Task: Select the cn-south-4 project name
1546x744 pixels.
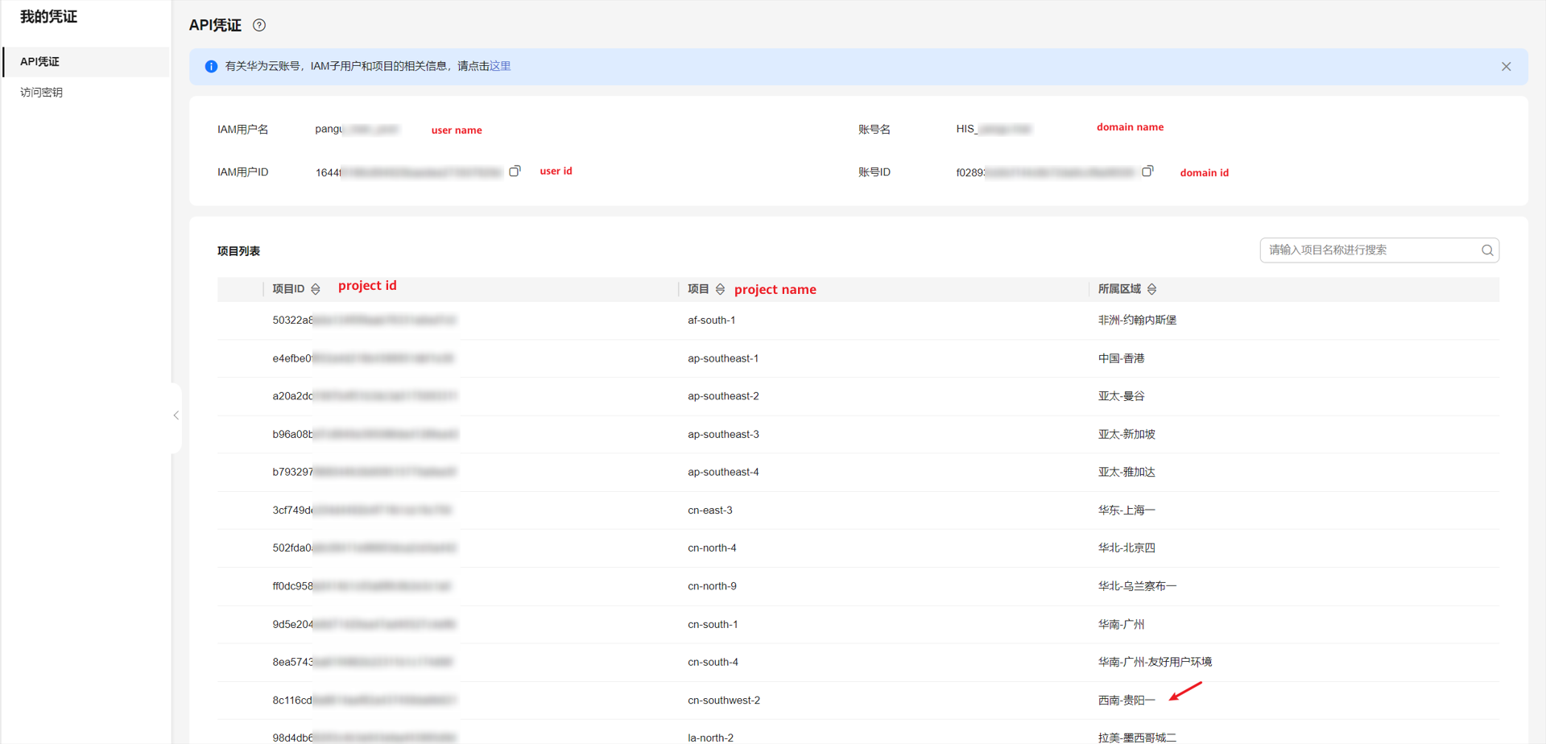Action: tap(713, 662)
